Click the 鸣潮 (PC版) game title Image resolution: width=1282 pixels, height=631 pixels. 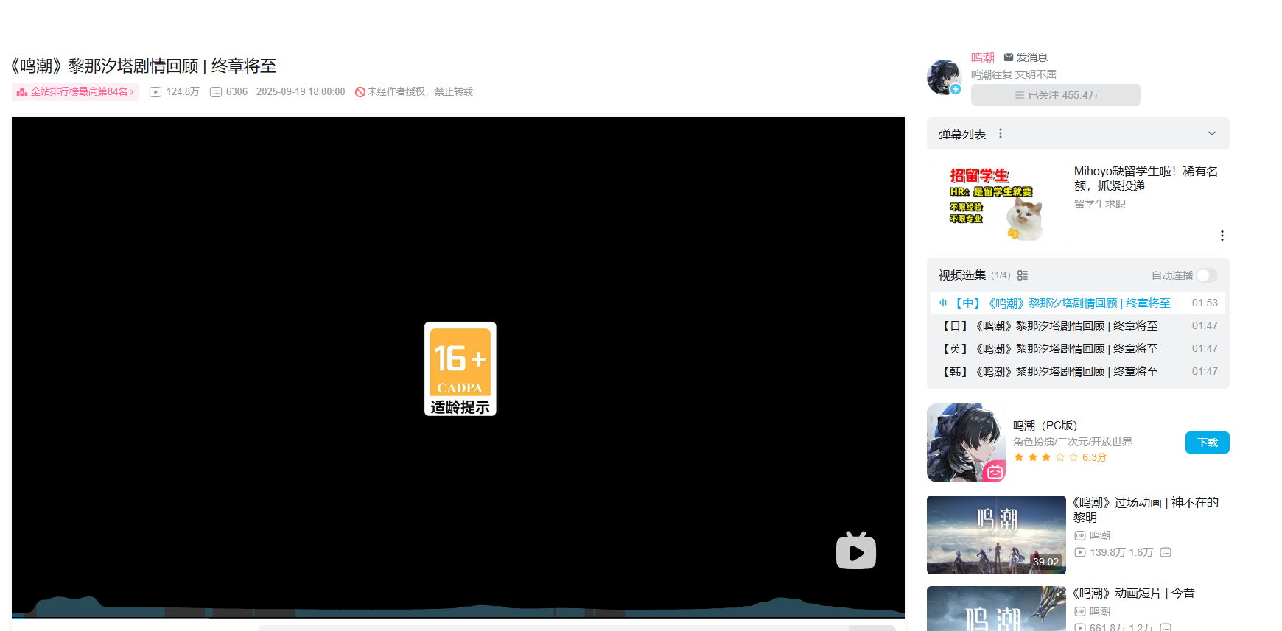(1045, 426)
